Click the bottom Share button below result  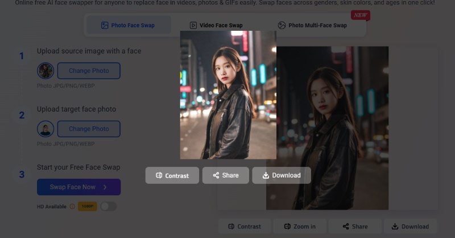355,227
